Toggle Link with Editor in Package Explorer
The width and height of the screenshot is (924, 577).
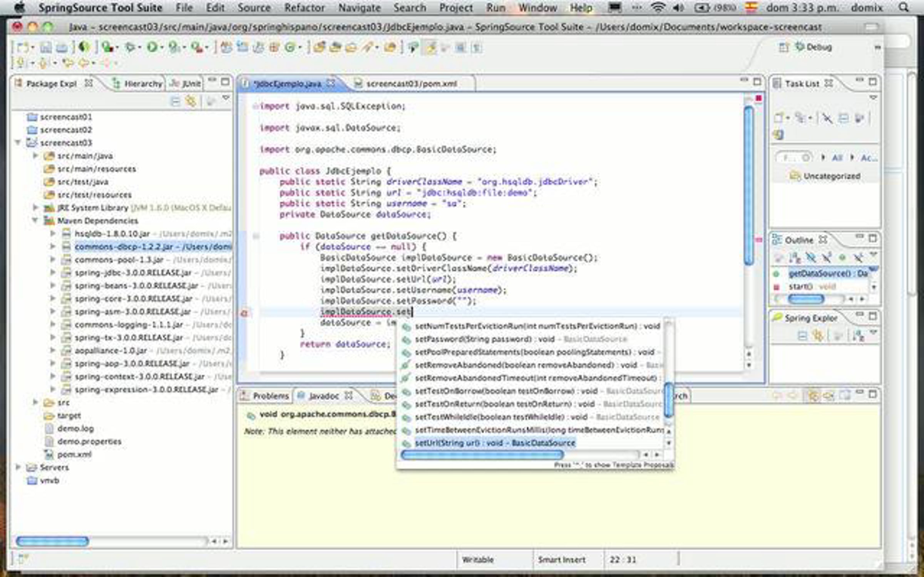point(191,102)
